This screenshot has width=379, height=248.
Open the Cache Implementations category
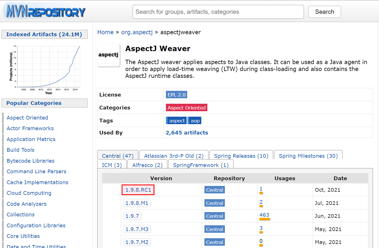click(37, 182)
